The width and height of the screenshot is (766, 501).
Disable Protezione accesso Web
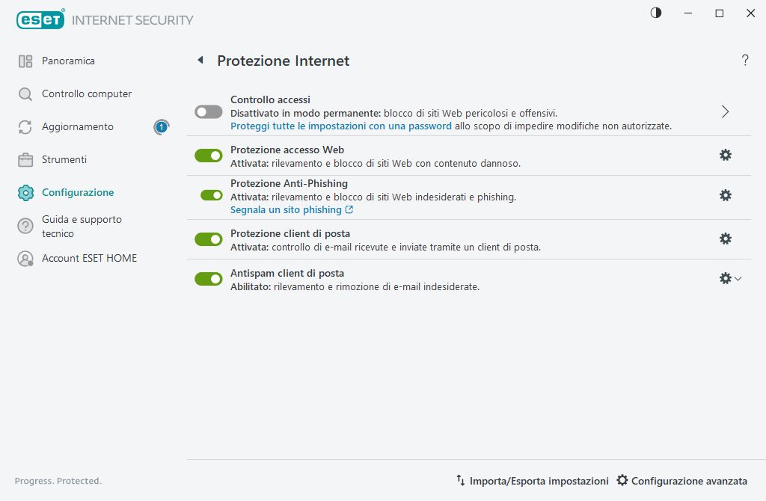point(208,155)
